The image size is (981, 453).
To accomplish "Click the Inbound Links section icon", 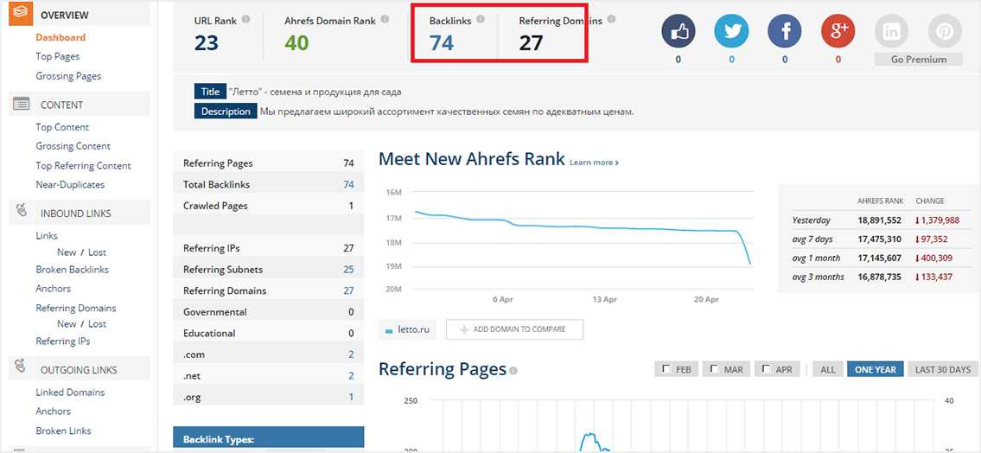I will click(22, 212).
